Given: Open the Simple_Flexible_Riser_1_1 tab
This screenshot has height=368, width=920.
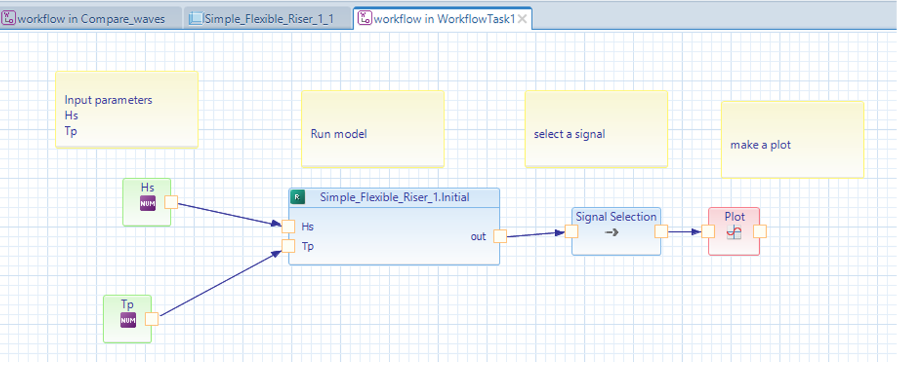Looking at the screenshot, I should point(269,18).
